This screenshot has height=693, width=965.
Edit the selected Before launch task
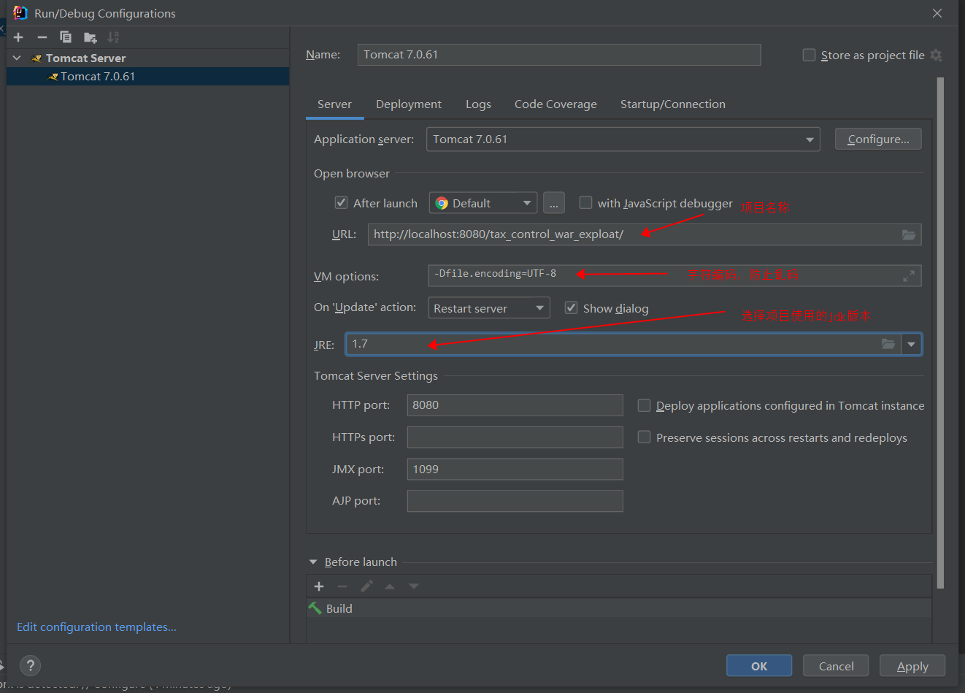[366, 586]
